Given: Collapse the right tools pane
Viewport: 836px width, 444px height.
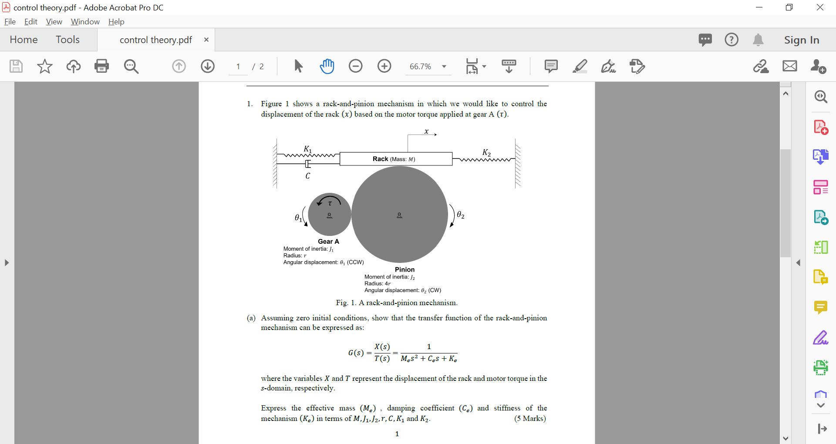Looking at the screenshot, I should pos(799,262).
